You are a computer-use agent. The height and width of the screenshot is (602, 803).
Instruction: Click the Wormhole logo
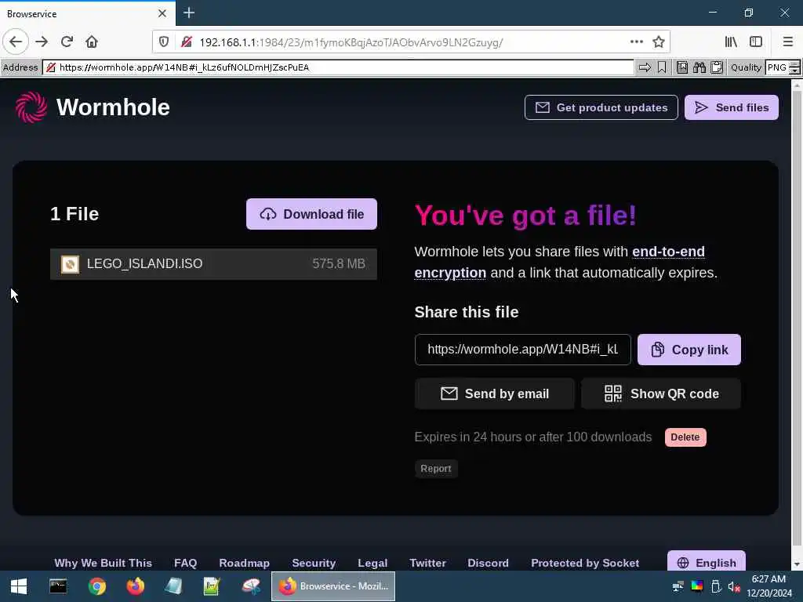tap(93, 107)
